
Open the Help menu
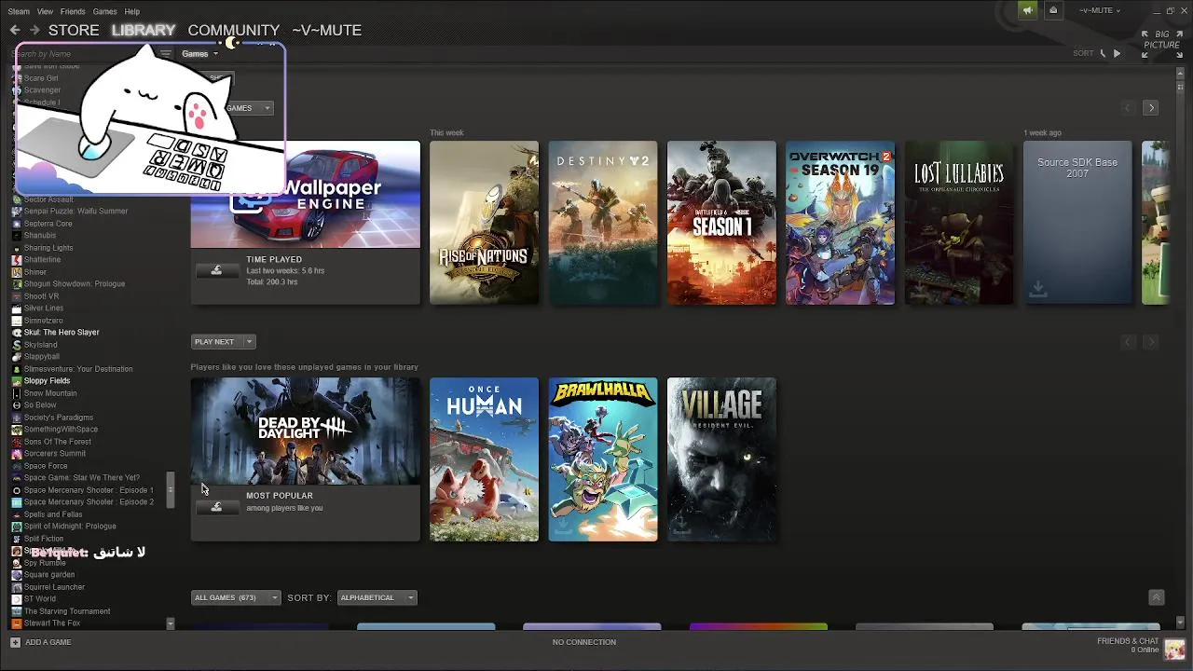[x=132, y=11]
